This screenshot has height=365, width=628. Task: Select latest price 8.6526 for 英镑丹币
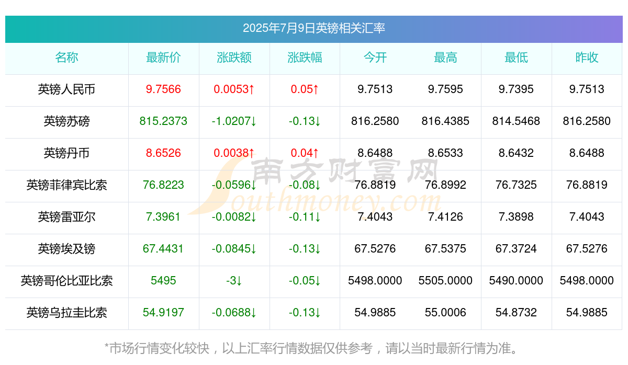coord(163,153)
